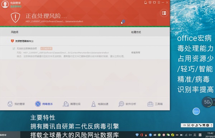Click the battery tray icon

click(182, 135)
